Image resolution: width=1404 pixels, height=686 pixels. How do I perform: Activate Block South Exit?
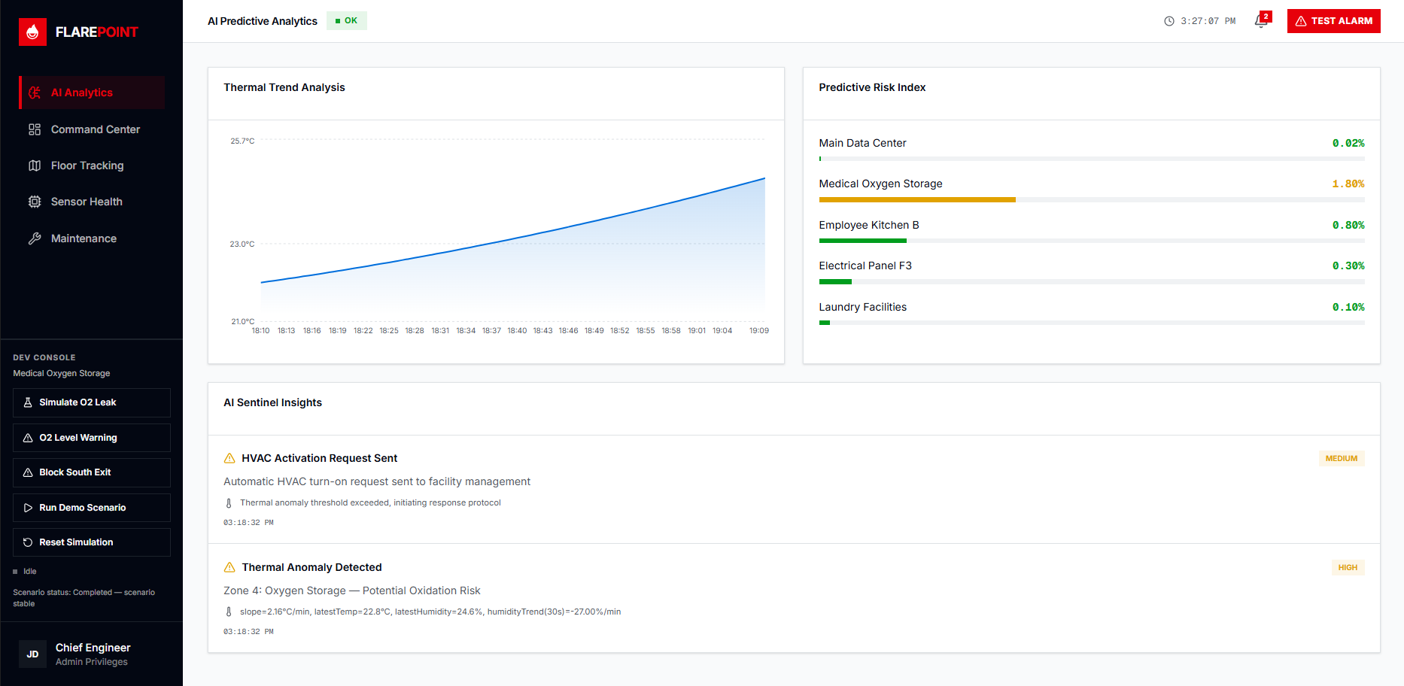[x=91, y=472]
